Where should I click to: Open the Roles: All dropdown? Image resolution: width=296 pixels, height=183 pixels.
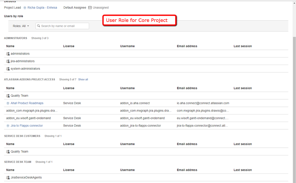click(x=21, y=26)
